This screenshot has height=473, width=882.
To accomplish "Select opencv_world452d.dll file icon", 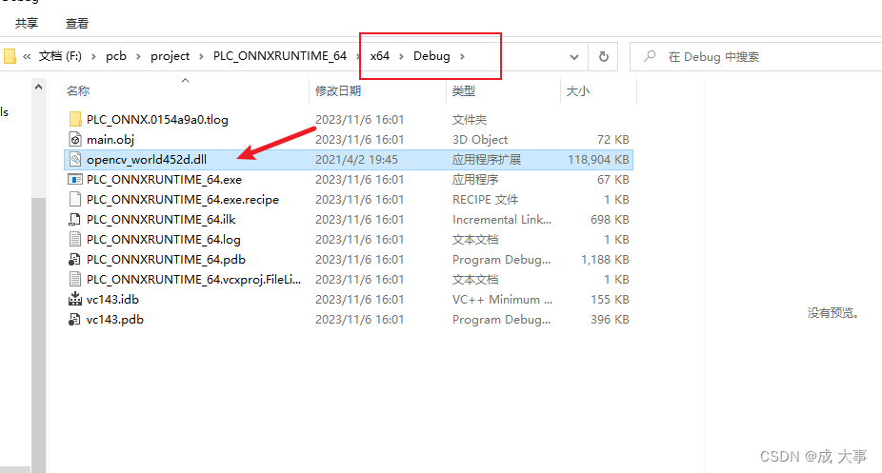I will (75, 160).
